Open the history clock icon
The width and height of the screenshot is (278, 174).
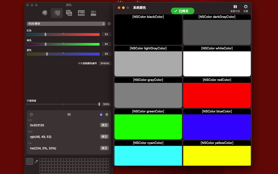click(31, 114)
